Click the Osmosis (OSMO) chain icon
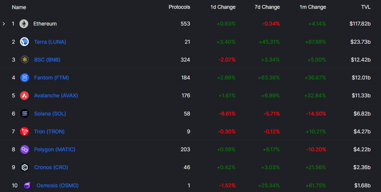Viewport: 381px width, 192px height. click(27, 185)
